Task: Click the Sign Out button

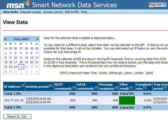Action: (157, 5)
